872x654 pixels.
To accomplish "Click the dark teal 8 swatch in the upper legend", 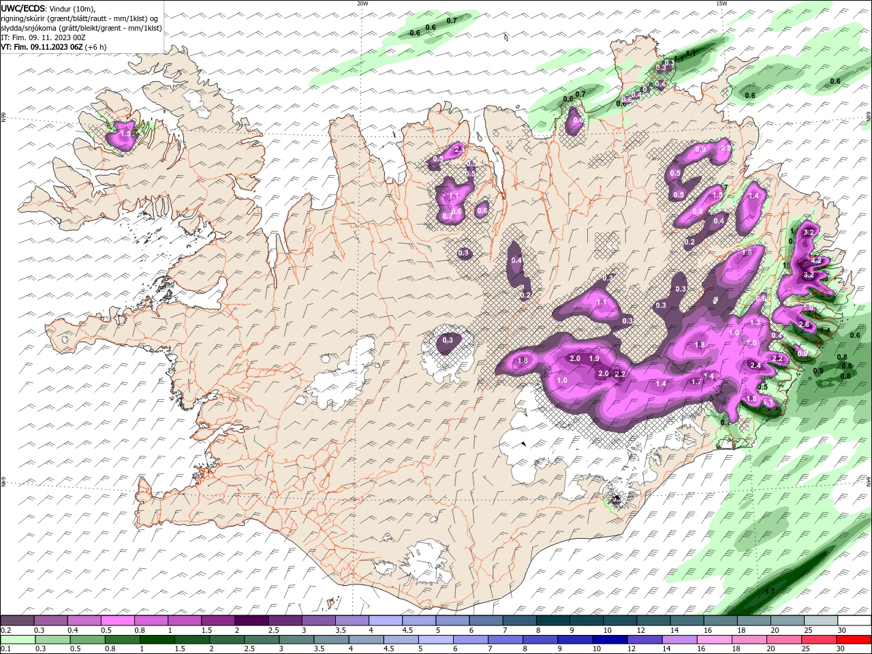I will tap(552, 621).
